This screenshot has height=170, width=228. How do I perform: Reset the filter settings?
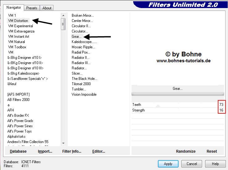212,151
